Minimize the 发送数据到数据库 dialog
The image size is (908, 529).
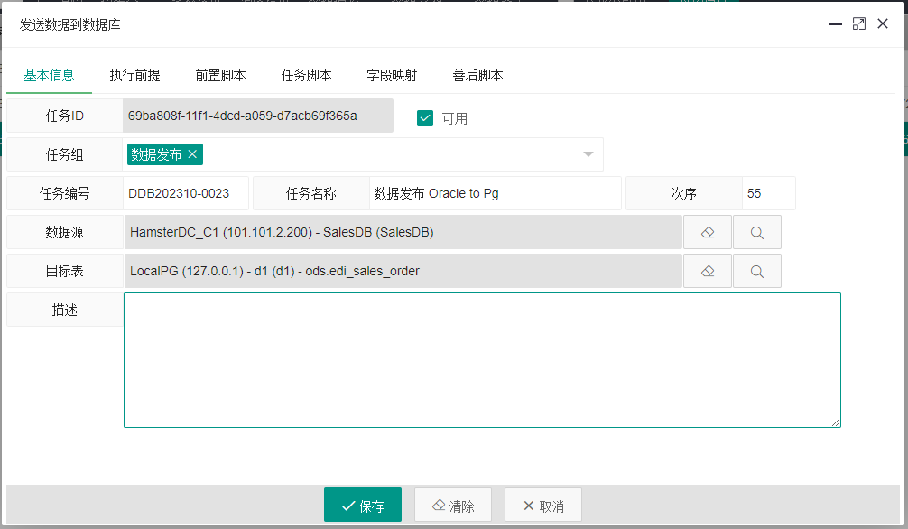point(835,24)
